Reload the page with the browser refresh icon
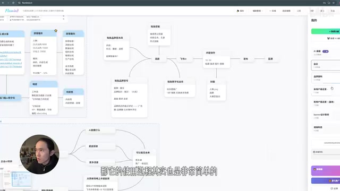The height and width of the screenshot is (191, 340). [x=13, y=3]
